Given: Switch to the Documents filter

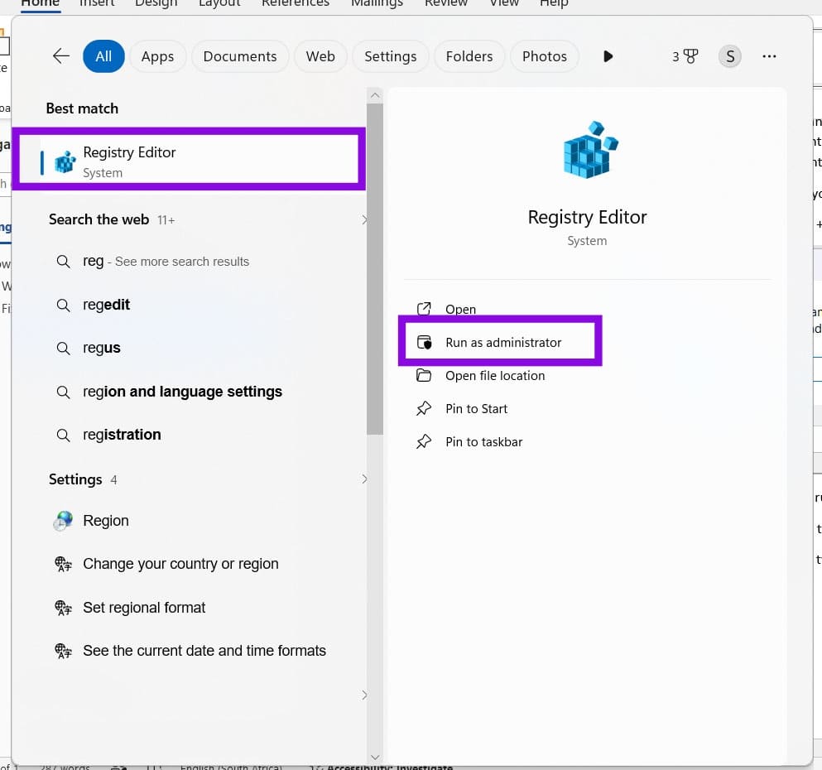Looking at the screenshot, I should coord(239,56).
